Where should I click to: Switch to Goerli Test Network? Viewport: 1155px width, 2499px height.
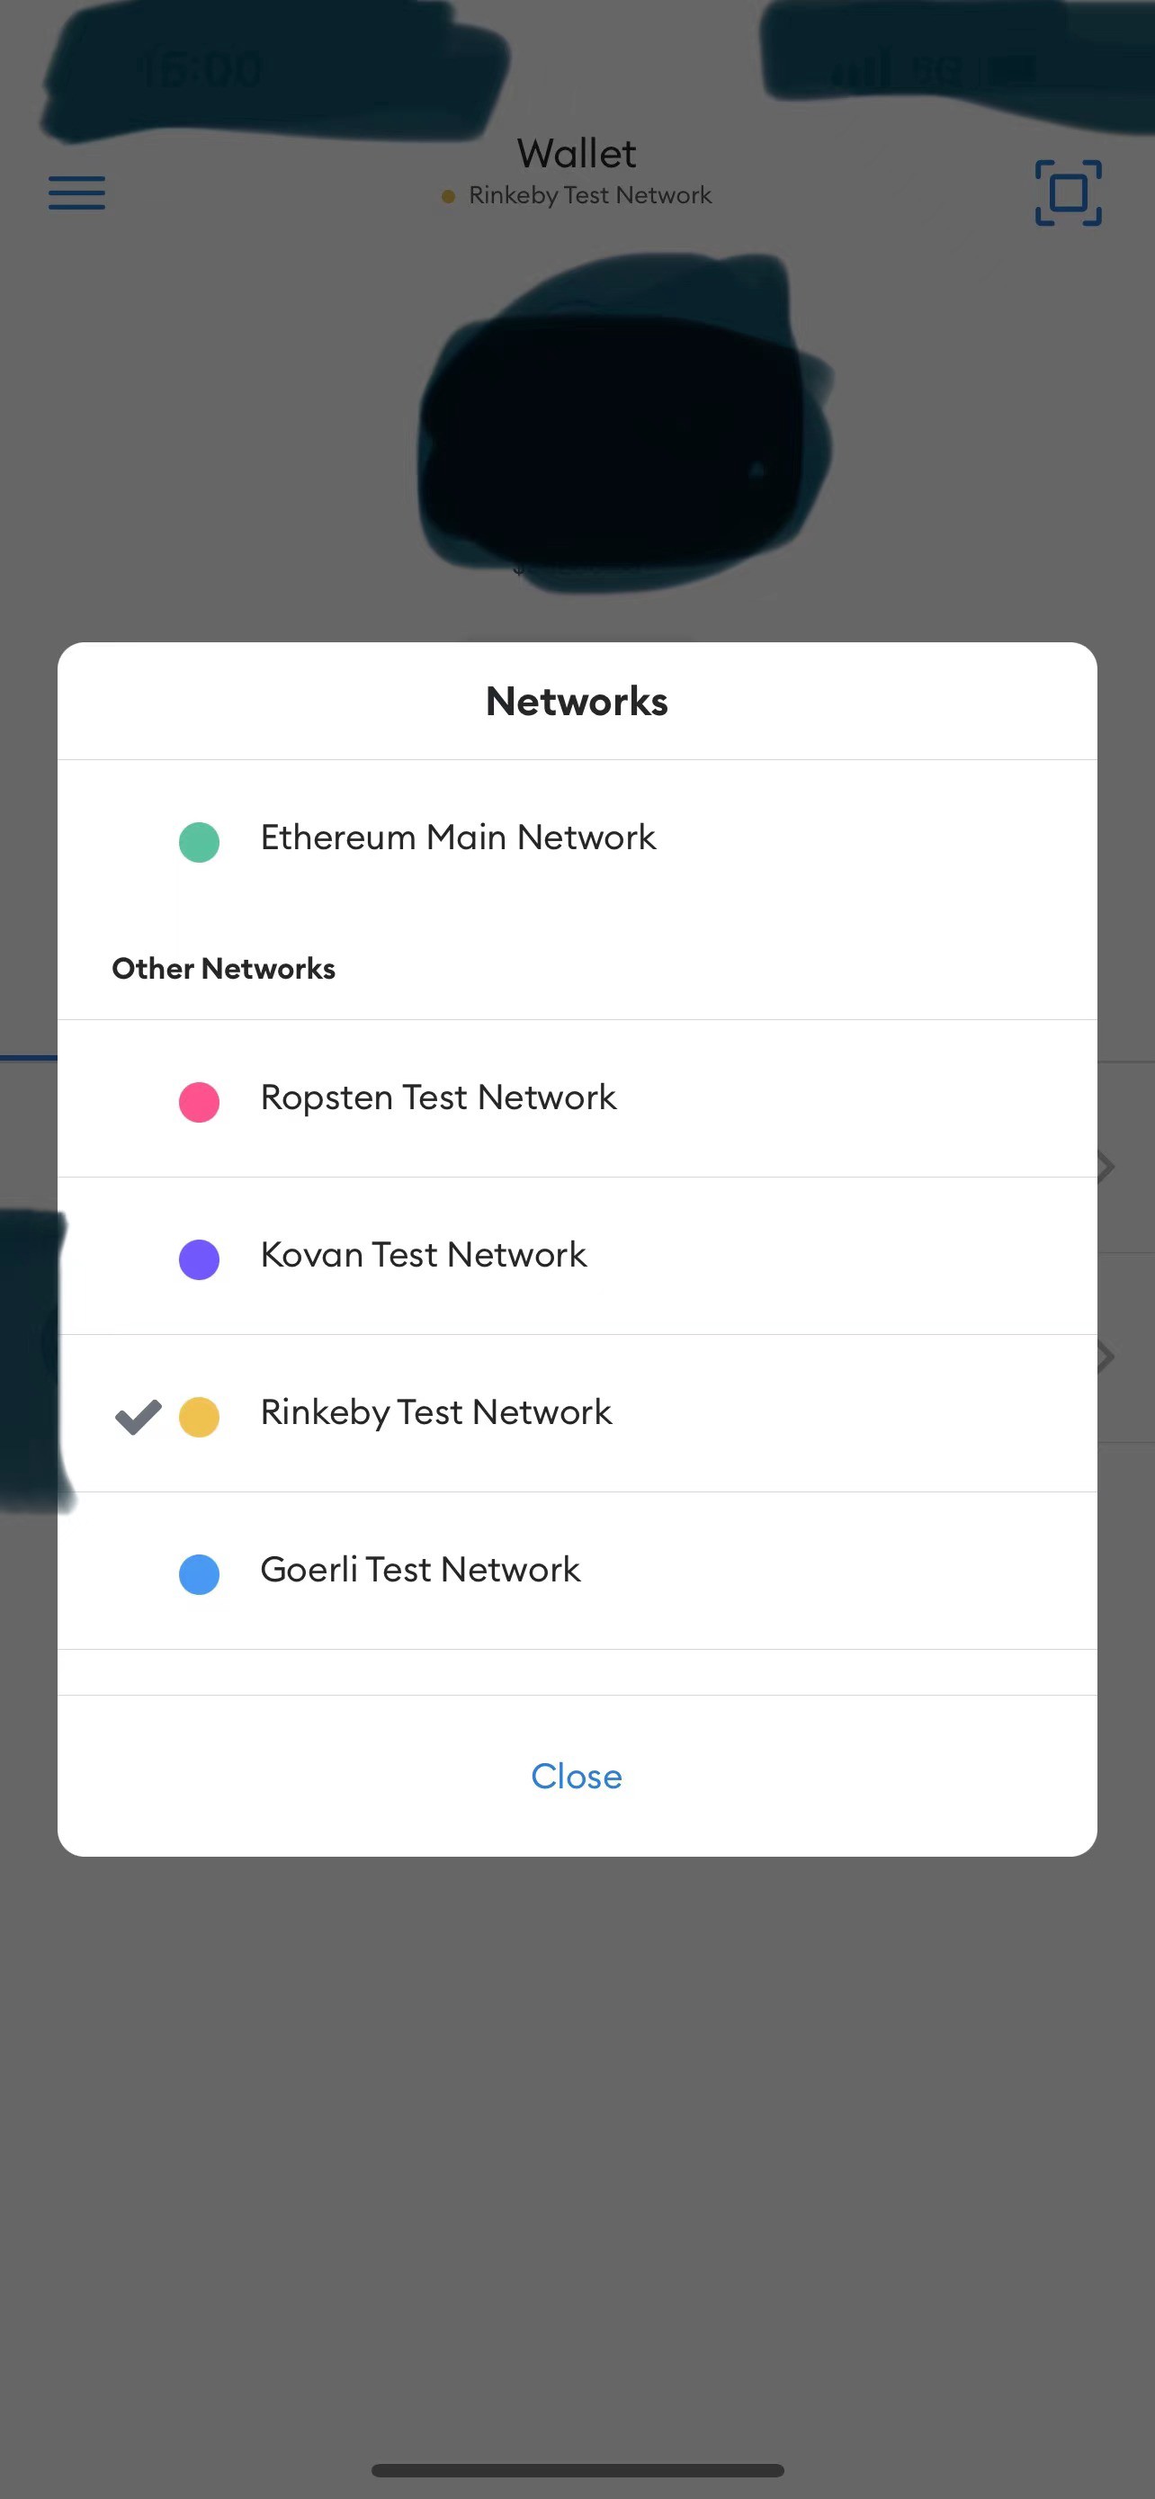[x=577, y=1571]
